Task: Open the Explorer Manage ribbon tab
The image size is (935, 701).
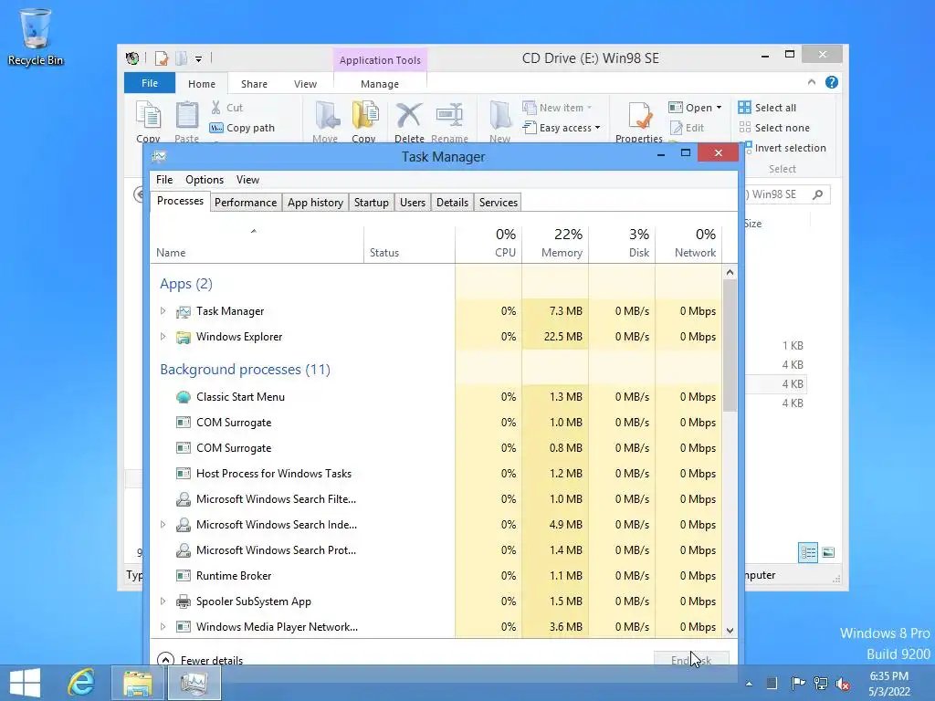Action: 380,84
